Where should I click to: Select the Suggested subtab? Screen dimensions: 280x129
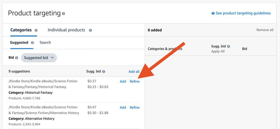(19, 43)
